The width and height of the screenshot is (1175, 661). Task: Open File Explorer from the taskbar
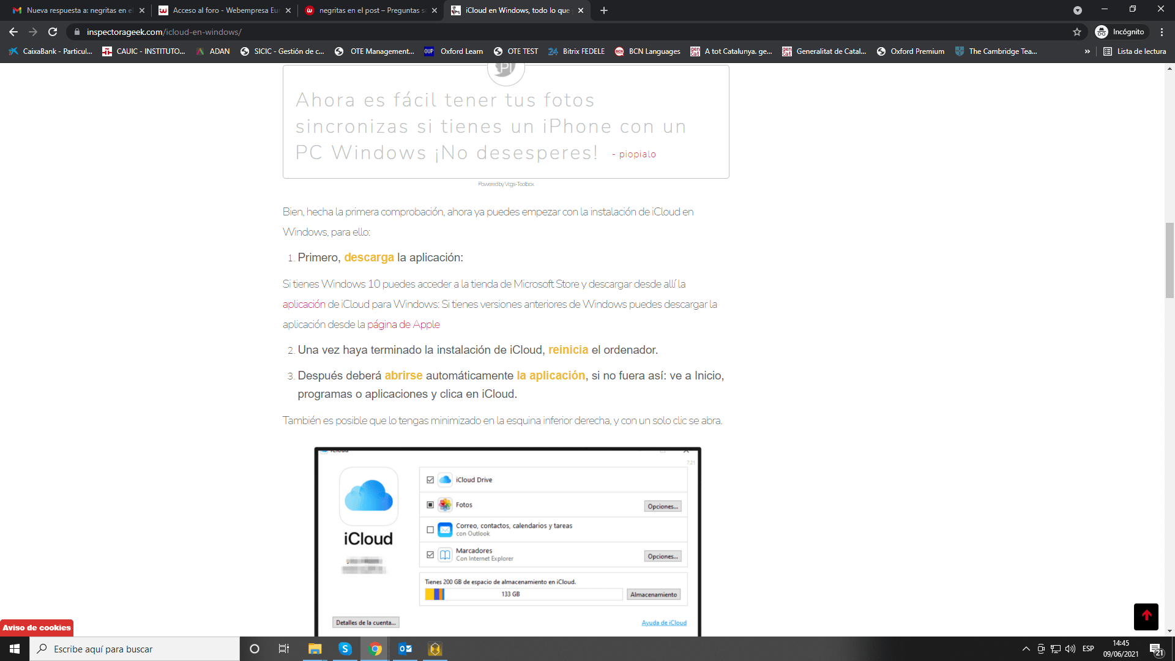tap(315, 649)
